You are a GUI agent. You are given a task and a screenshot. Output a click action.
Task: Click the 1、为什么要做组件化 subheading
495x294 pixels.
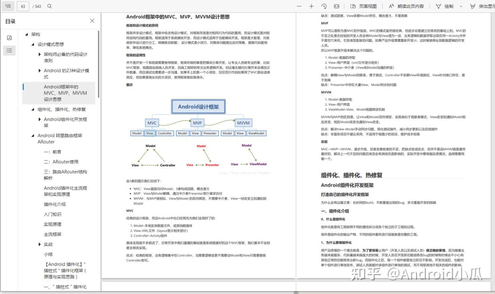[x=337, y=242]
